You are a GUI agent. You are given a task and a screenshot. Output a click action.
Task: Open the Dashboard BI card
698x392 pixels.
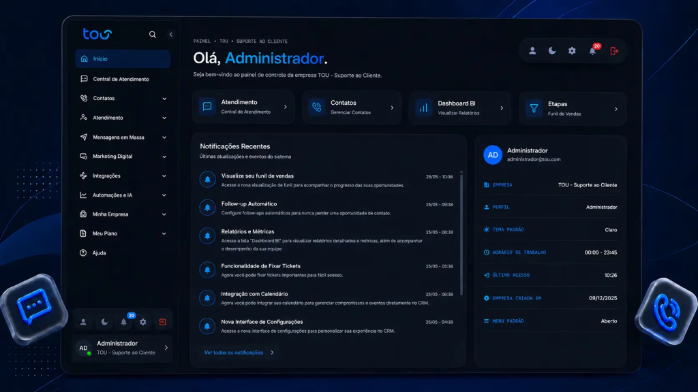click(x=460, y=108)
